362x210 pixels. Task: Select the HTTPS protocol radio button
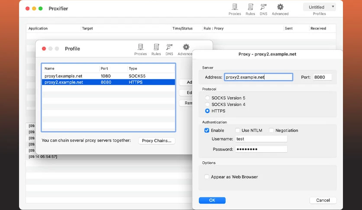[x=207, y=111]
